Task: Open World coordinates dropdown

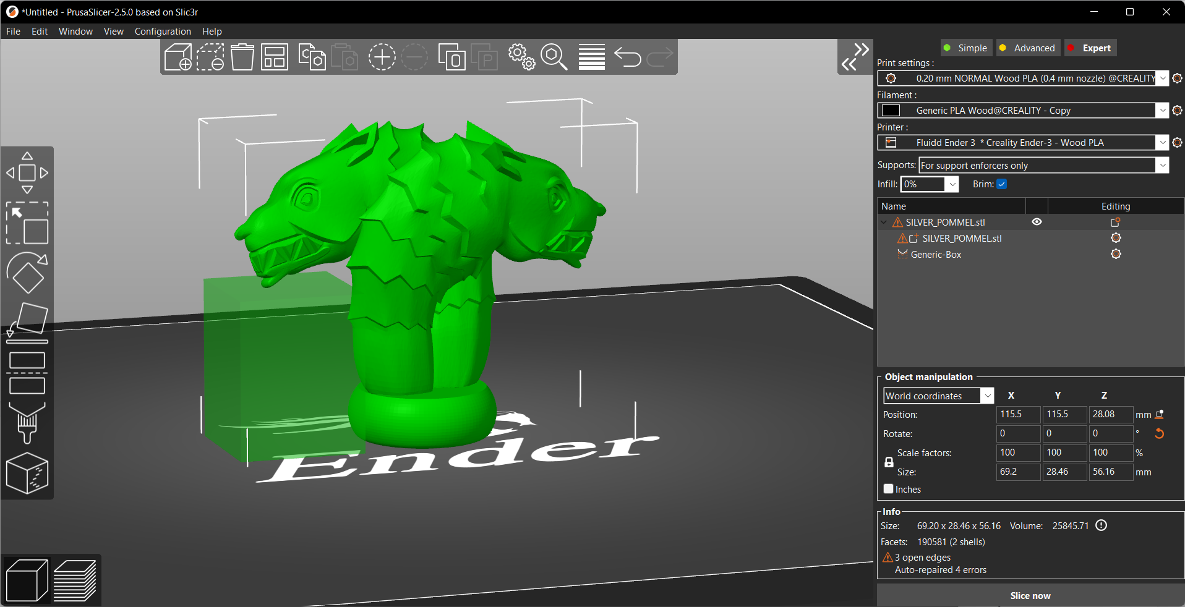Action: pos(988,396)
